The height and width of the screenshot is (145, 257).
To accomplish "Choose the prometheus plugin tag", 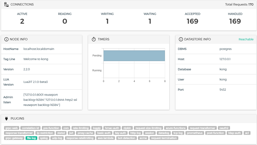I will coord(195,133).
